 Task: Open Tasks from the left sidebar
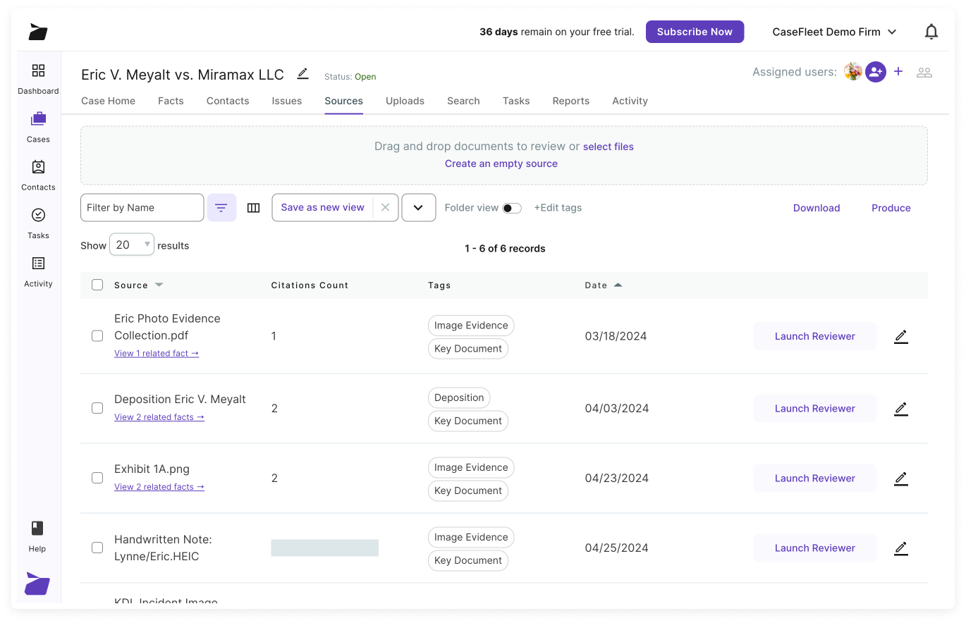[38, 223]
